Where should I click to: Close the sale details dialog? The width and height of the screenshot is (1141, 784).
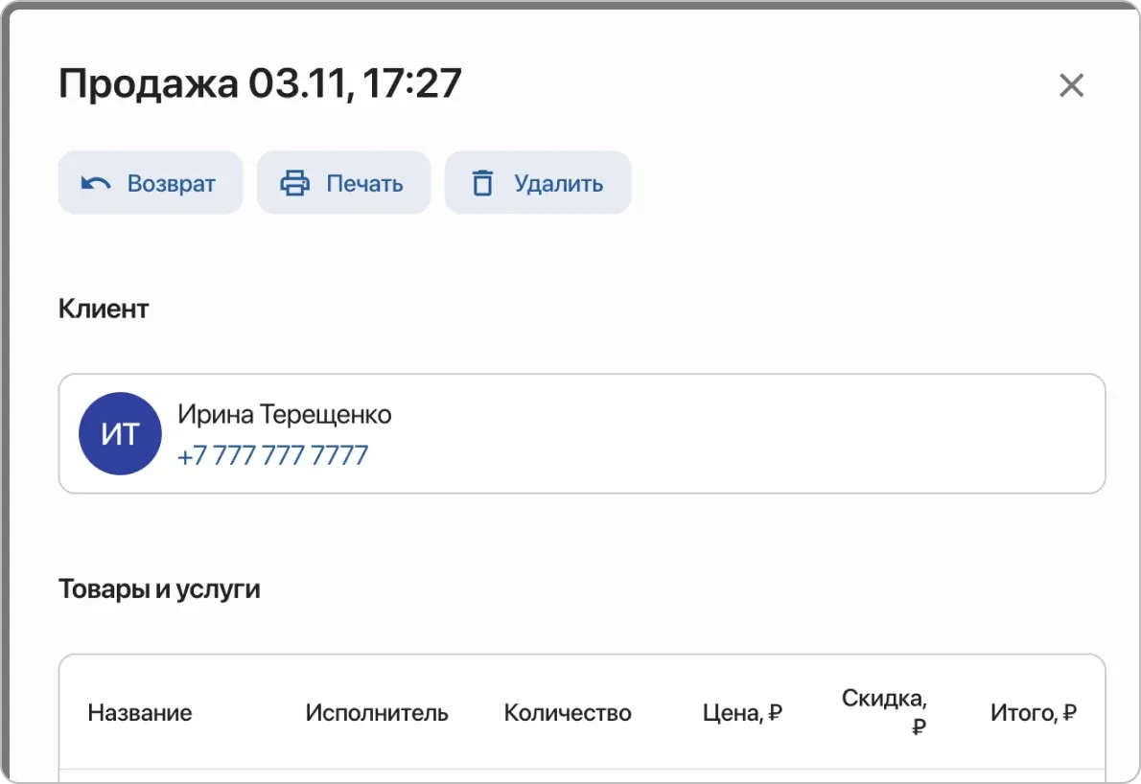1071,85
